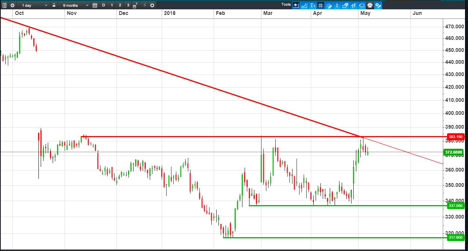Select the text annotation tool
The width and height of the screenshot is (468, 251).
pos(312,5)
